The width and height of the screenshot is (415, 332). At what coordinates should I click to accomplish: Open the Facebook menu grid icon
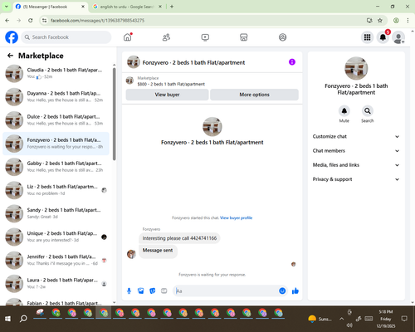coord(367,37)
